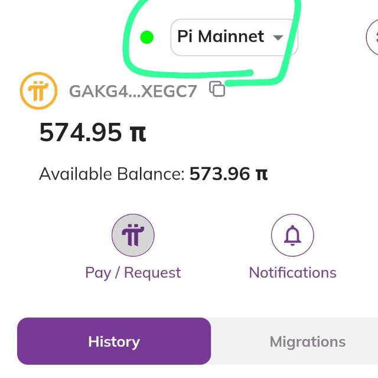Click the Pay / Request label

click(x=133, y=273)
